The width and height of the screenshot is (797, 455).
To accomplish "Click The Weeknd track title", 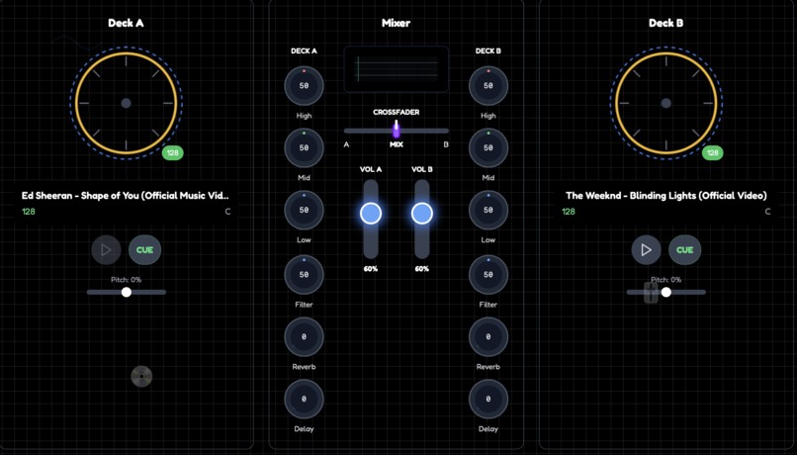I will point(665,196).
